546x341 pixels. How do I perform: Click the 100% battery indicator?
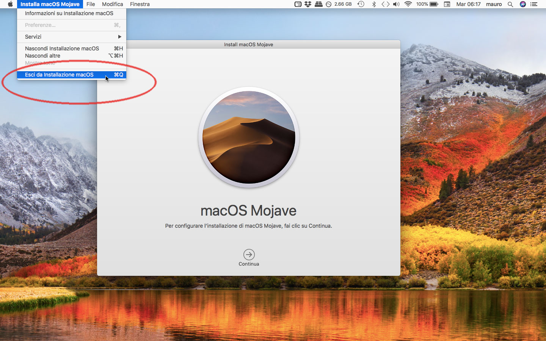427,4
